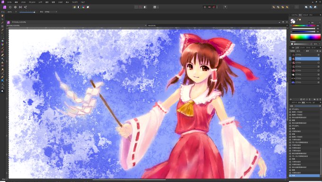Image resolution: width=322 pixels, height=182 pixels.
Task: Open the Layer menu
Action: pos(40,2)
